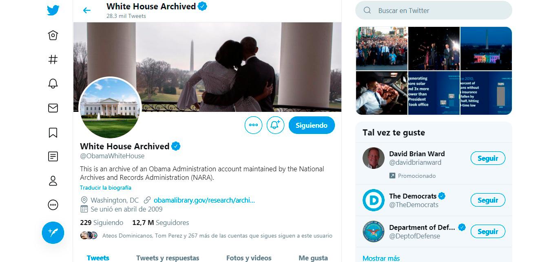Switch to the Fotos y videos tab
Viewport: 540px width, 262px height.
pos(249,258)
